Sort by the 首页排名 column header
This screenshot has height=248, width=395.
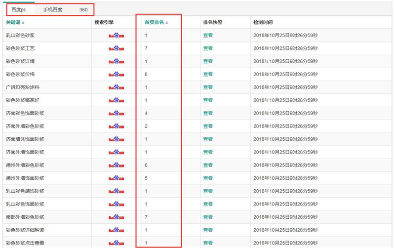156,22
